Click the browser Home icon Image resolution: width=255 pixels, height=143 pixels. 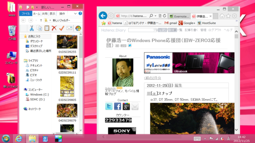pos(222,16)
